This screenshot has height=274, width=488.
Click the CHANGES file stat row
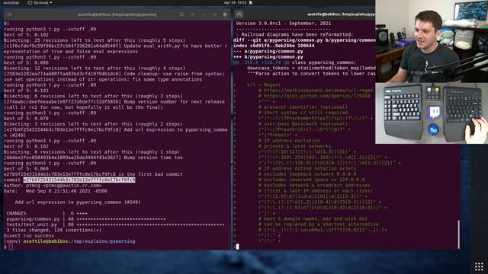[x=47, y=213]
